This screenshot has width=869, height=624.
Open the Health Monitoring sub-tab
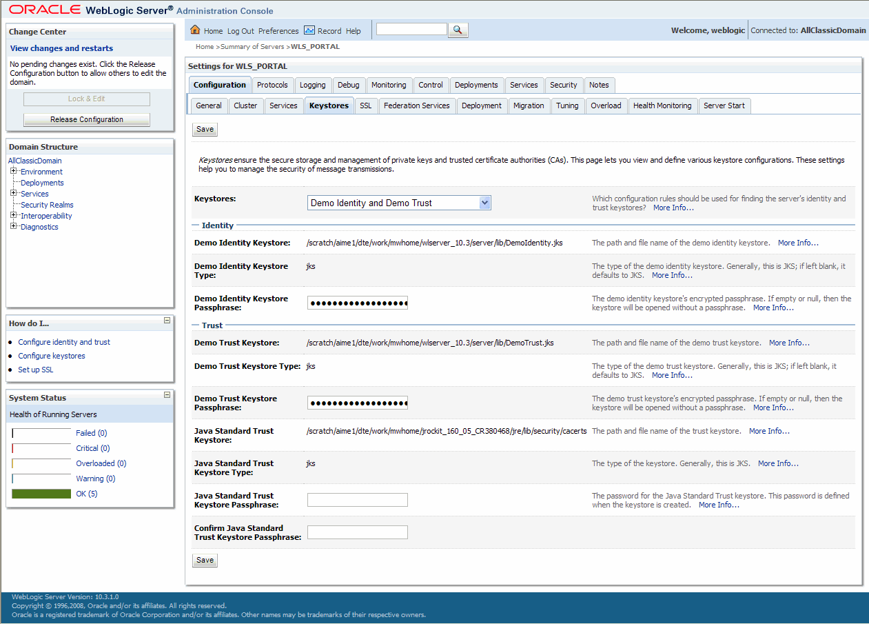tap(662, 105)
